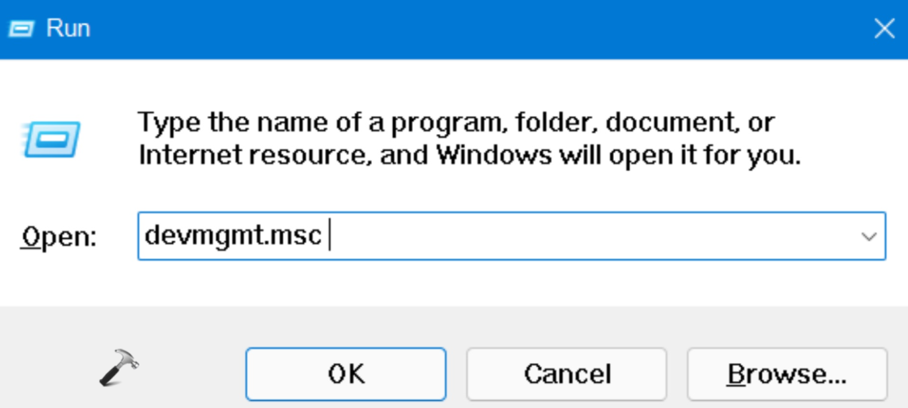Click the Run title text
The width and height of the screenshot is (908, 408).
point(68,29)
